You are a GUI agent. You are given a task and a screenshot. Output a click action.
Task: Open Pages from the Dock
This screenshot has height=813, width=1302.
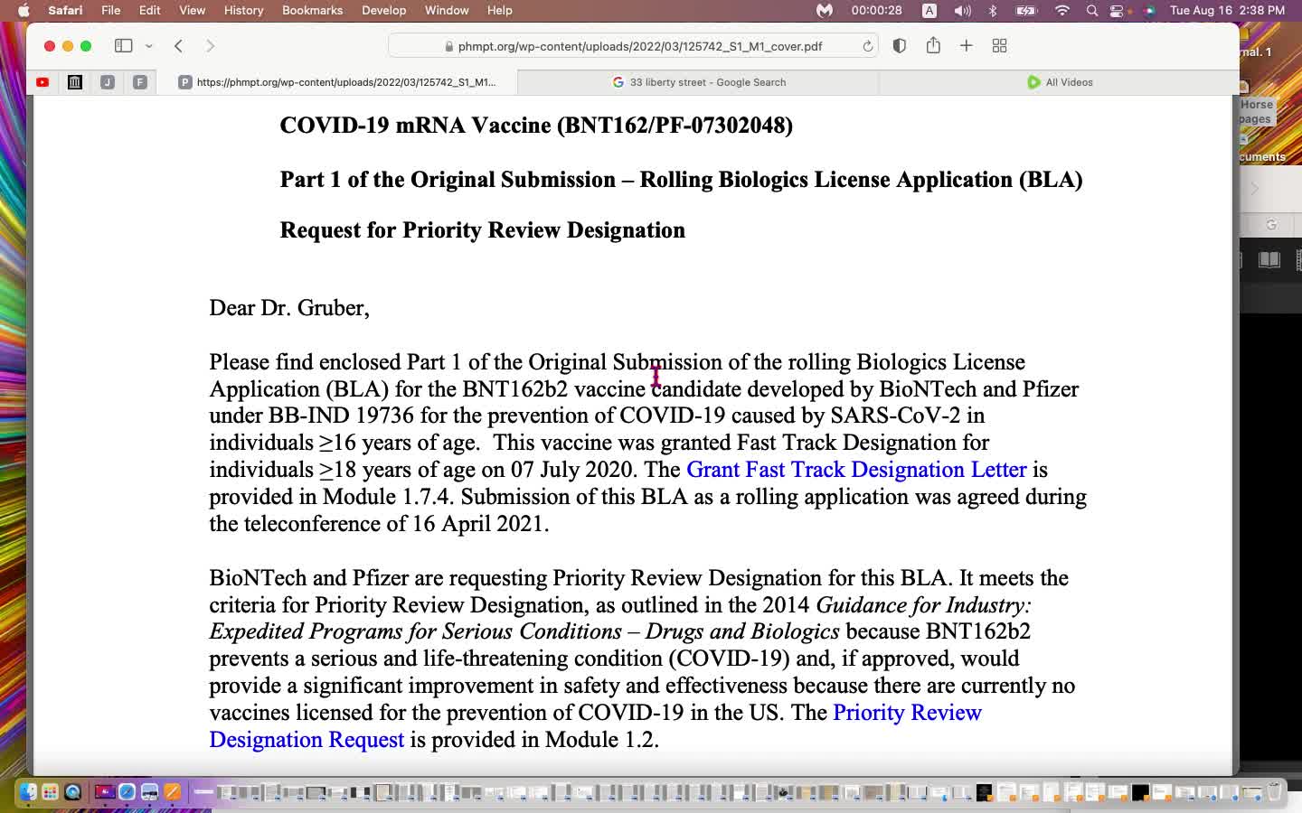173,792
